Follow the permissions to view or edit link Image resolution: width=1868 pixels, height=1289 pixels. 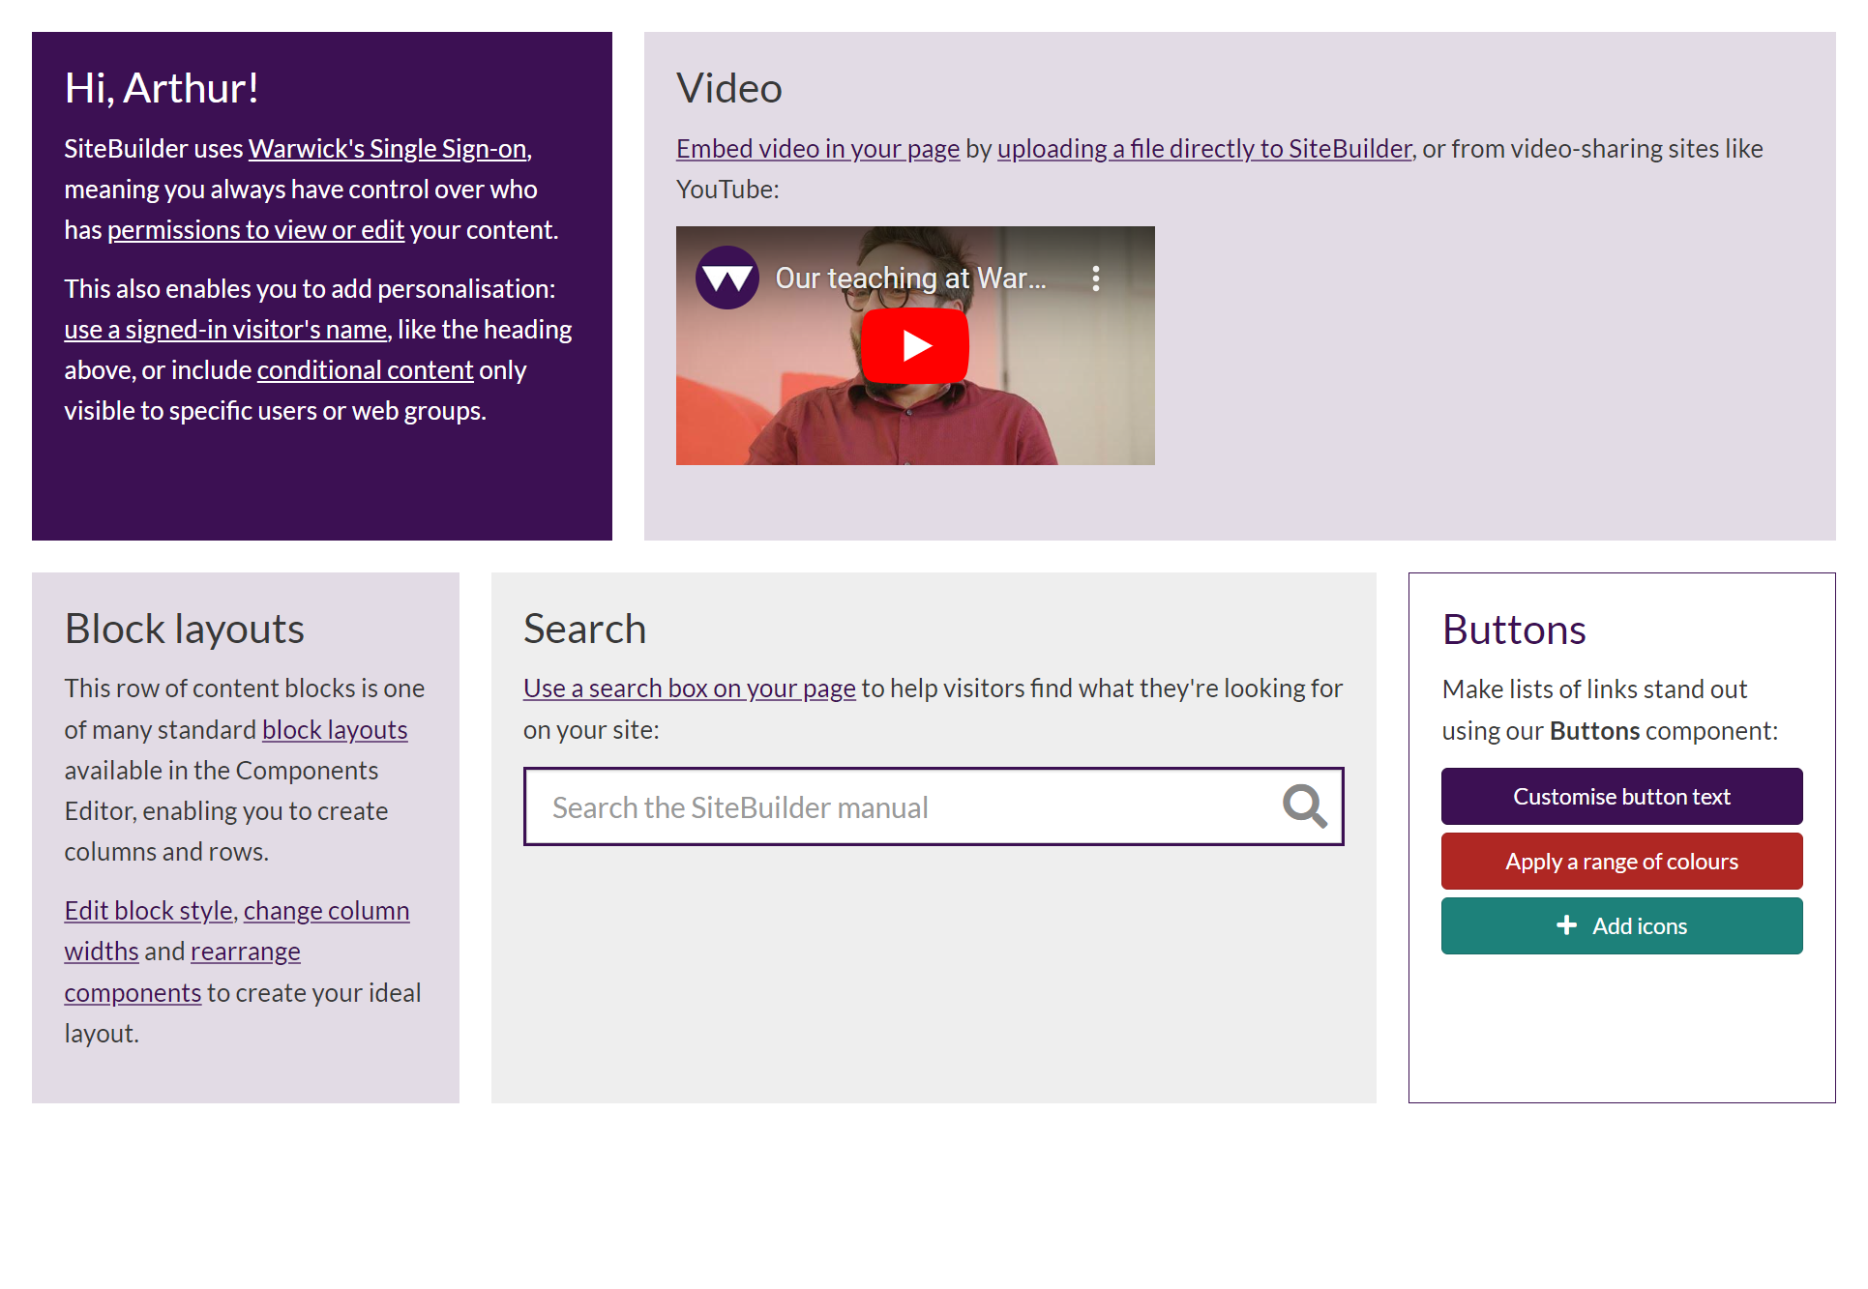click(x=255, y=230)
